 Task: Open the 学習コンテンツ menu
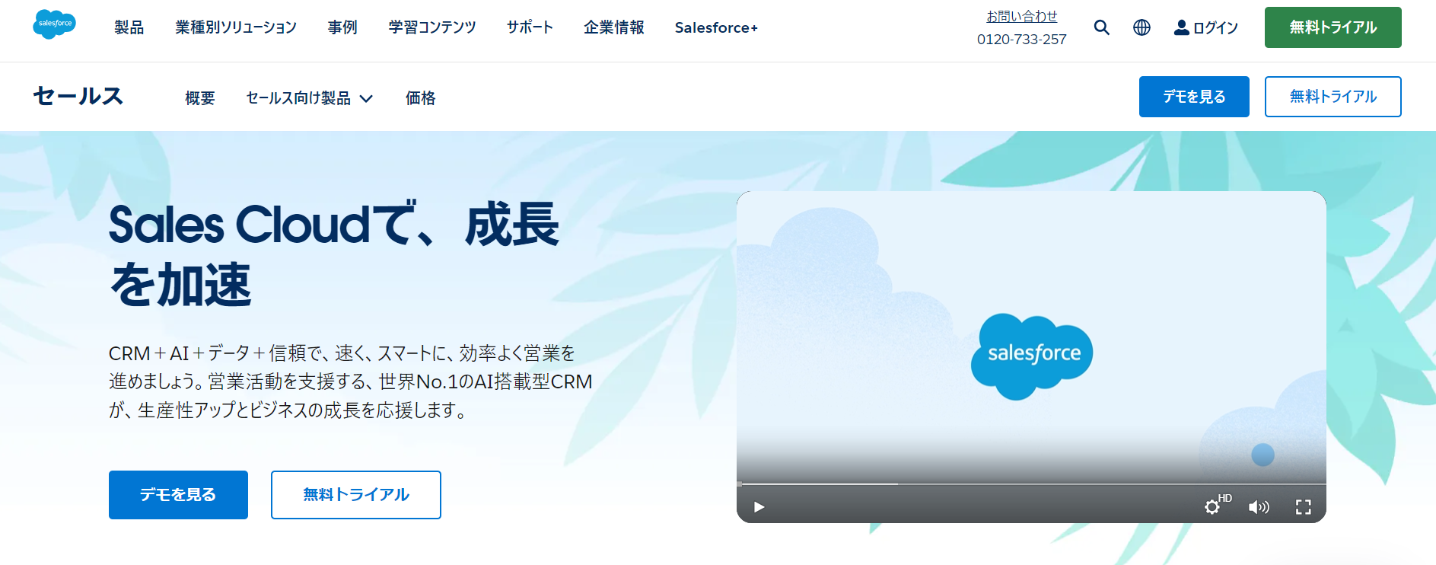pos(432,27)
